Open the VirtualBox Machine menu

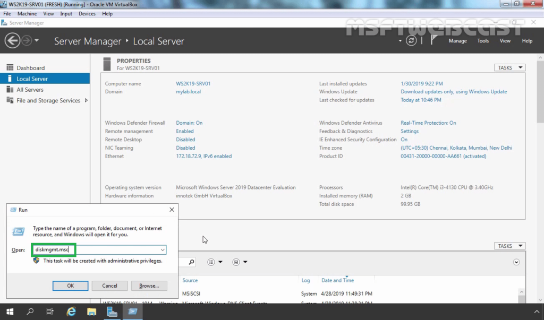click(27, 13)
